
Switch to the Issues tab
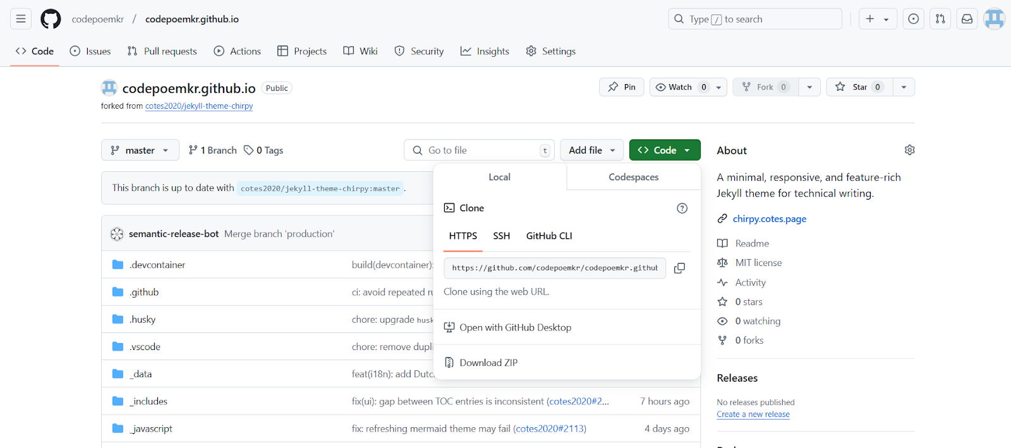point(90,51)
